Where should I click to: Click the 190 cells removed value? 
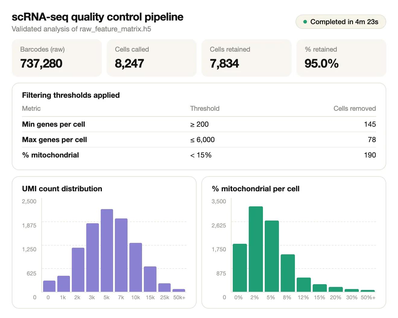click(370, 155)
